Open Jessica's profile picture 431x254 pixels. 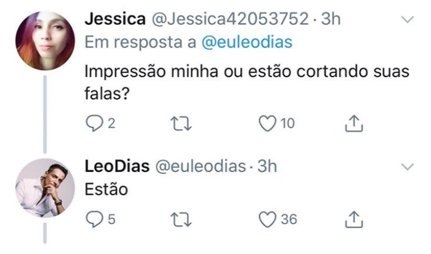45,41
